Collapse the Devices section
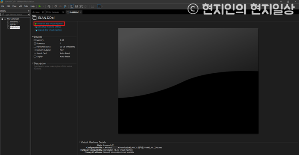Viewport: 299px width, 155px height. point(33,37)
